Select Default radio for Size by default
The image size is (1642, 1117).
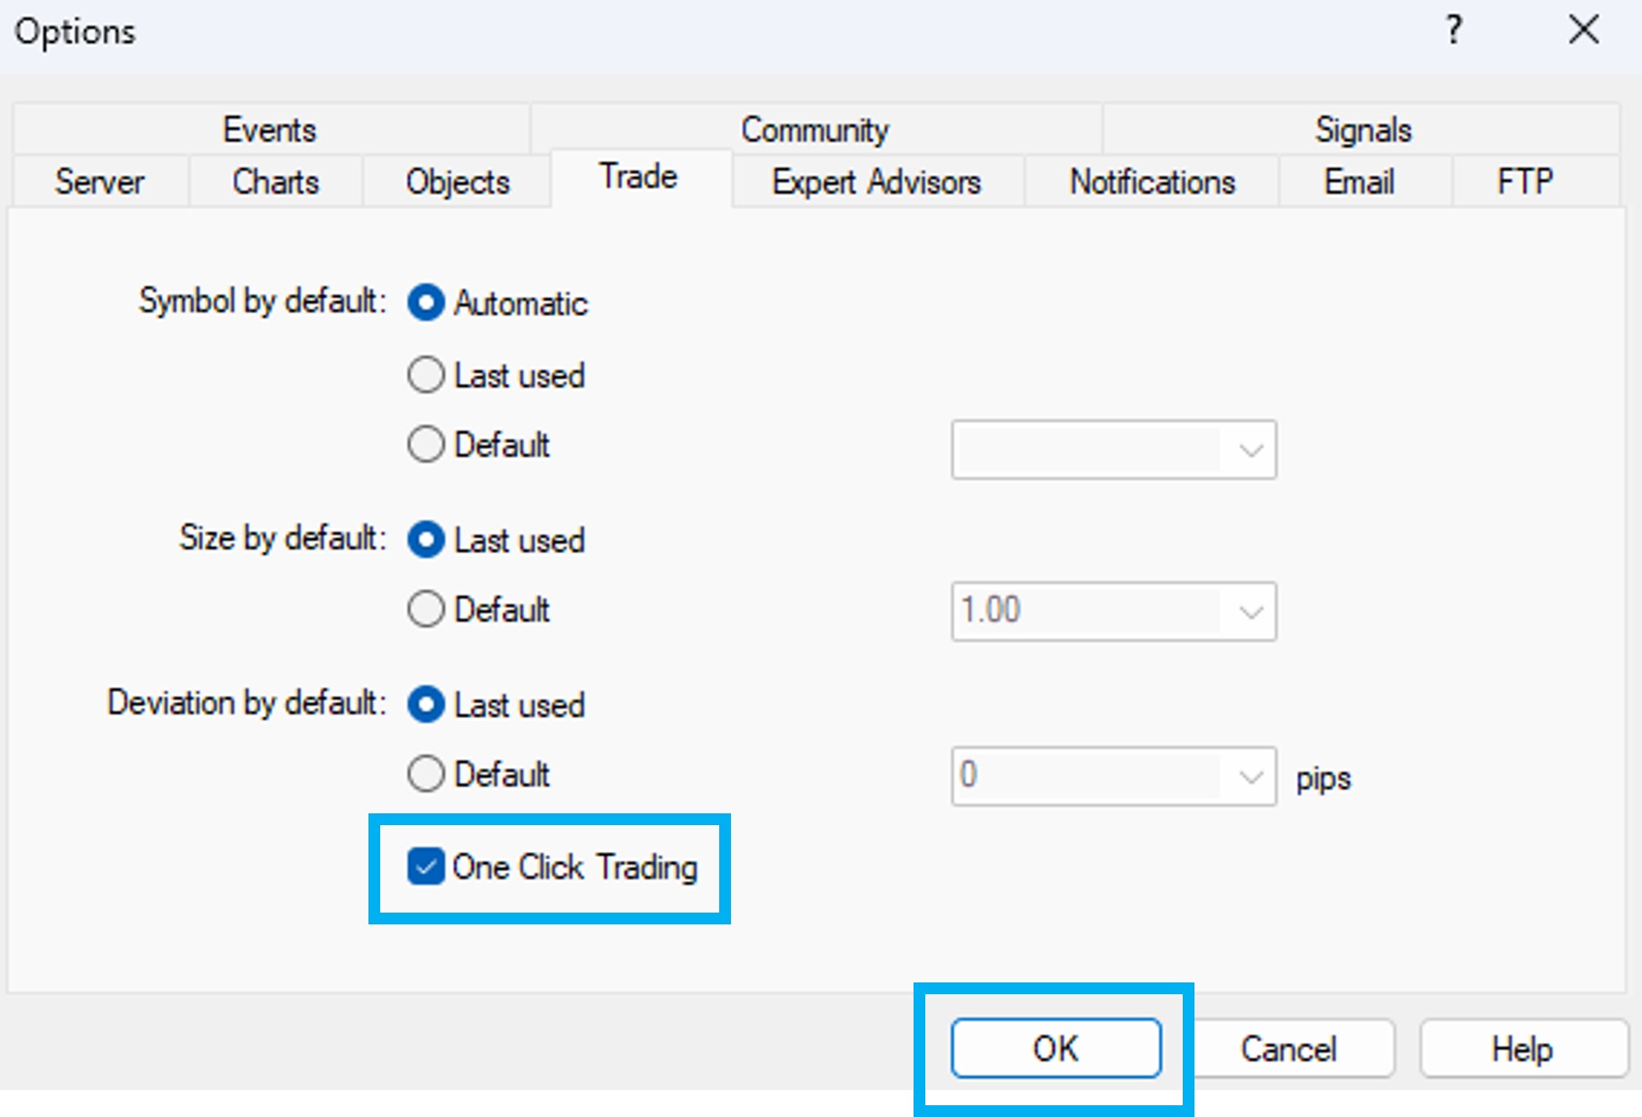[x=426, y=609]
